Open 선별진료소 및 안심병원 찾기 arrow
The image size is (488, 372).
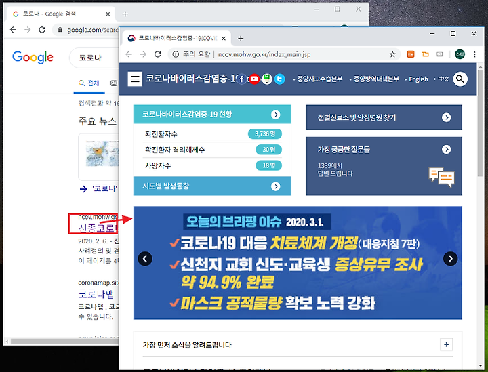tap(446, 118)
